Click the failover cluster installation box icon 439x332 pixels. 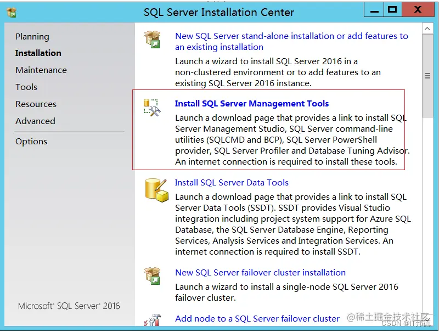click(x=153, y=276)
